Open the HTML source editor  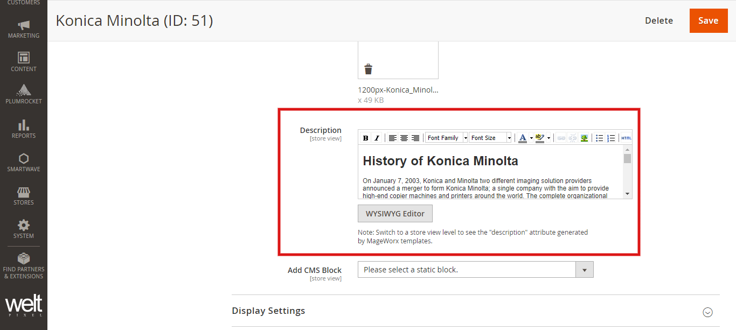[x=626, y=138]
